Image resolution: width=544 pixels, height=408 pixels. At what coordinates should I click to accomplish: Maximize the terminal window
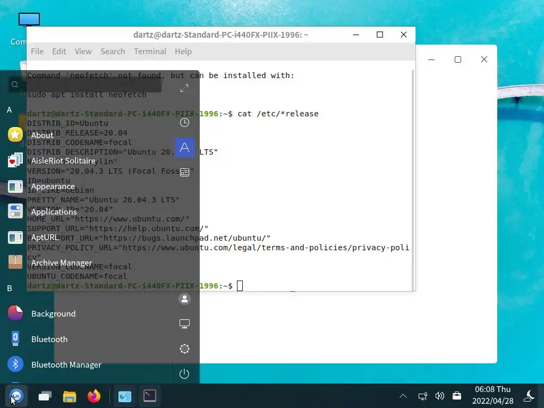(380, 35)
